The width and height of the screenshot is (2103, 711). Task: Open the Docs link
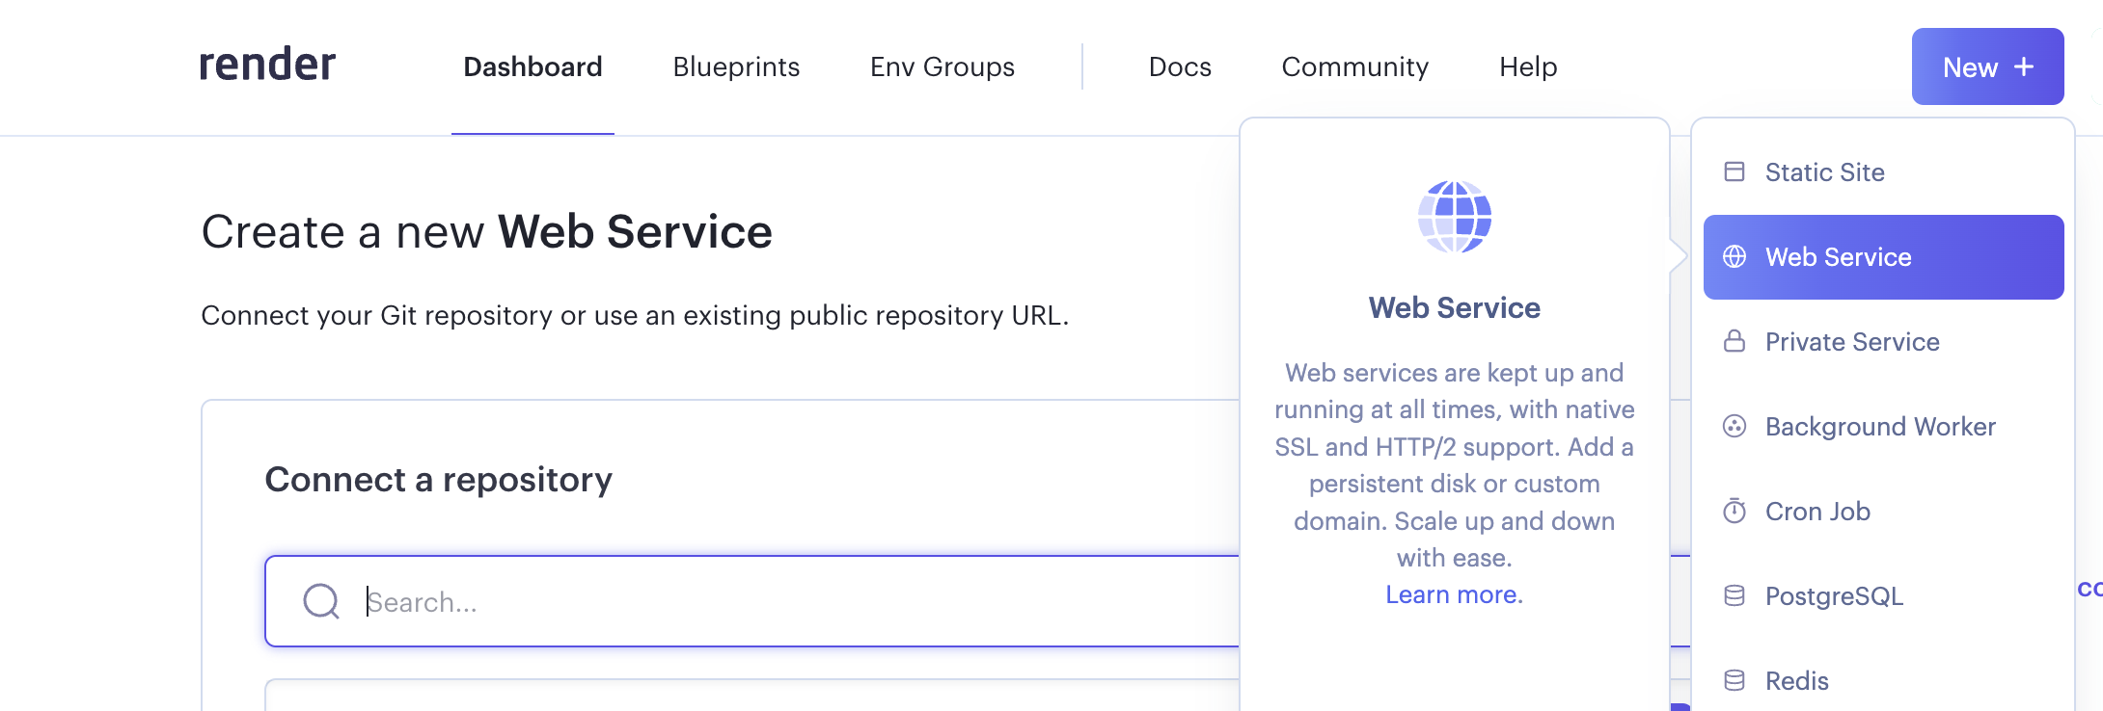pos(1180,66)
